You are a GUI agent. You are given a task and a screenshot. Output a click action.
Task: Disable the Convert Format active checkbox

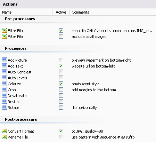click(x=61, y=131)
